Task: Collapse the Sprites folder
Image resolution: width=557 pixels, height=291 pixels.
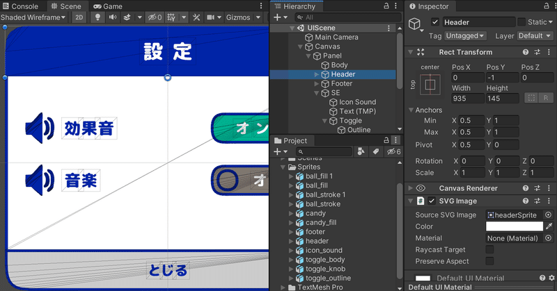Action: pyautogui.click(x=283, y=167)
